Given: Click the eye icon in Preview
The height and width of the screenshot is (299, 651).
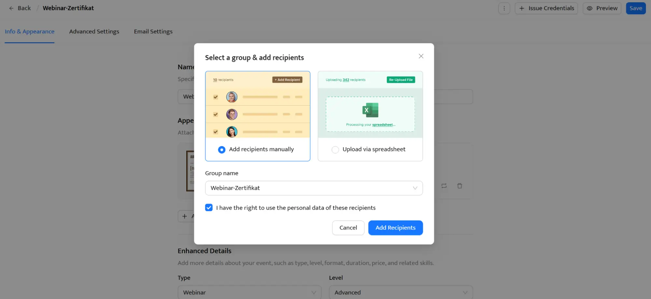Looking at the screenshot, I should pos(589,8).
